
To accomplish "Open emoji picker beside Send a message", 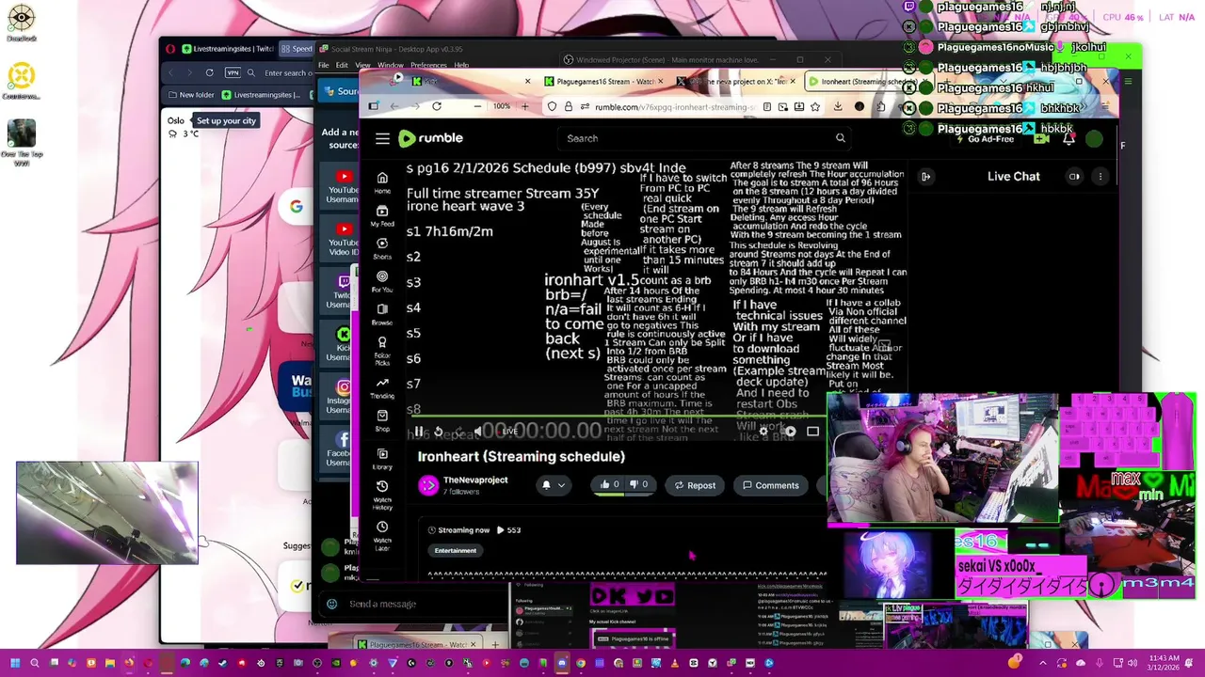I will (x=331, y=604).
